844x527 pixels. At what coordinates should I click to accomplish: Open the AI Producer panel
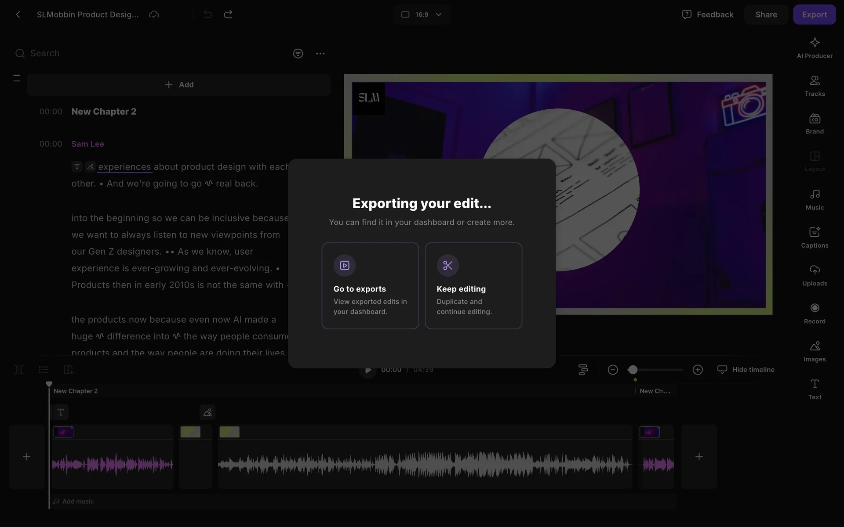pyautogui.click(x=815, y=48)
